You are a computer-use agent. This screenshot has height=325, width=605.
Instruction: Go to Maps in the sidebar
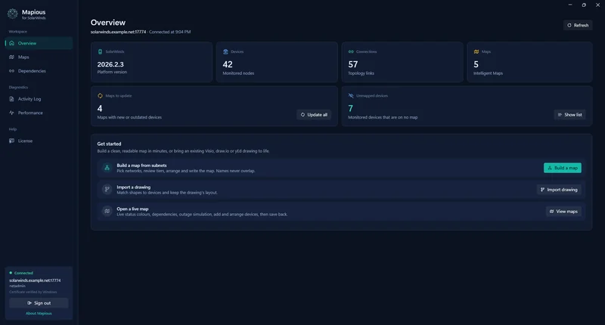click(x=39, y=57)
